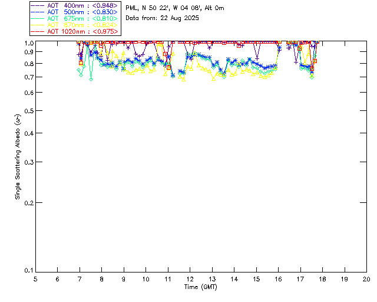Click the AOT 1020nm legend entry
The image size is (377, 302).
click(x=75, y=31)
